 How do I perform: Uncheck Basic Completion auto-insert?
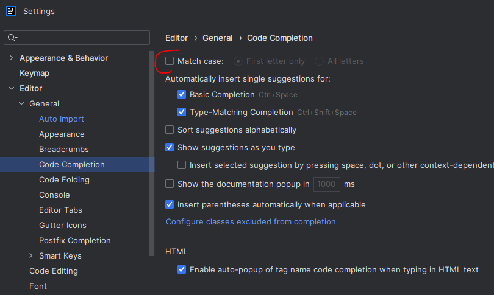182,94
